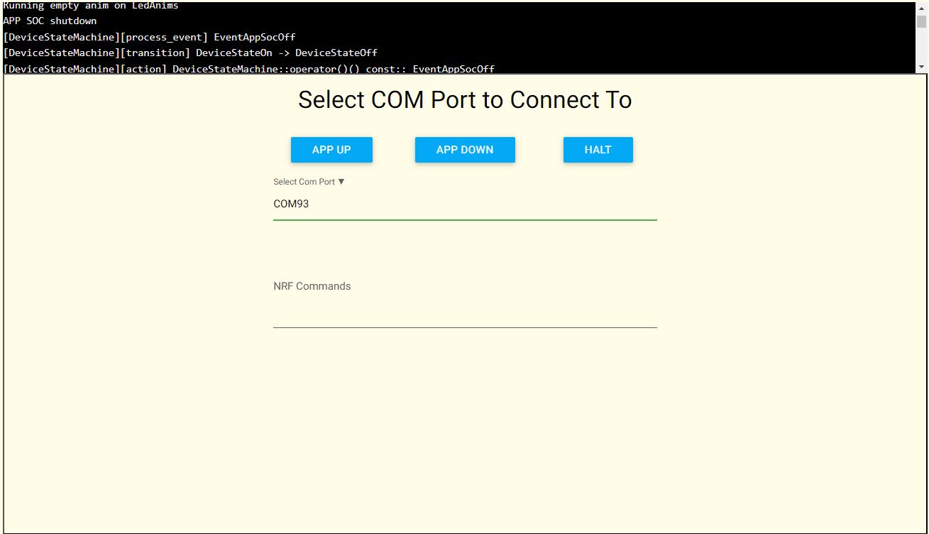
Task: Click the "Running empty anim on LedAnims" line
Action: click(x=91, y=6)
